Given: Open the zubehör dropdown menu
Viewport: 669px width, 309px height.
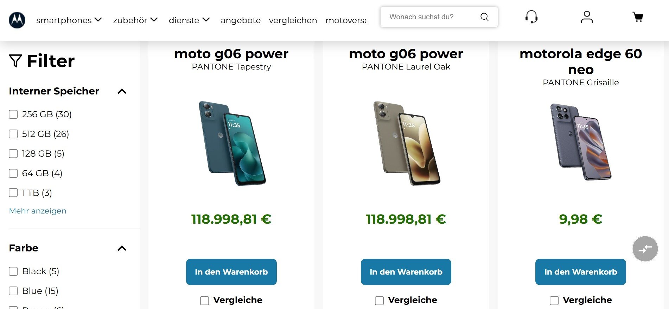Looking at the screenshot, I should pos(135,20).
